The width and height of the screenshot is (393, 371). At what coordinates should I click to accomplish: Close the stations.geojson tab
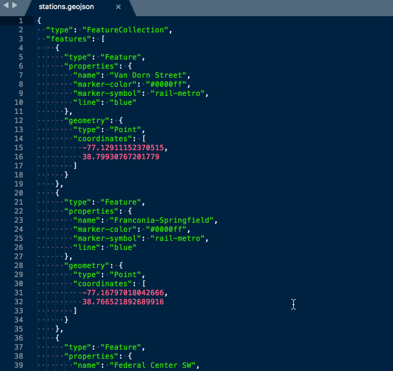(x=118, y=7)
